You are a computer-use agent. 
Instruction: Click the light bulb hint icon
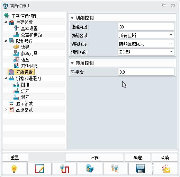tap(14, 169)
